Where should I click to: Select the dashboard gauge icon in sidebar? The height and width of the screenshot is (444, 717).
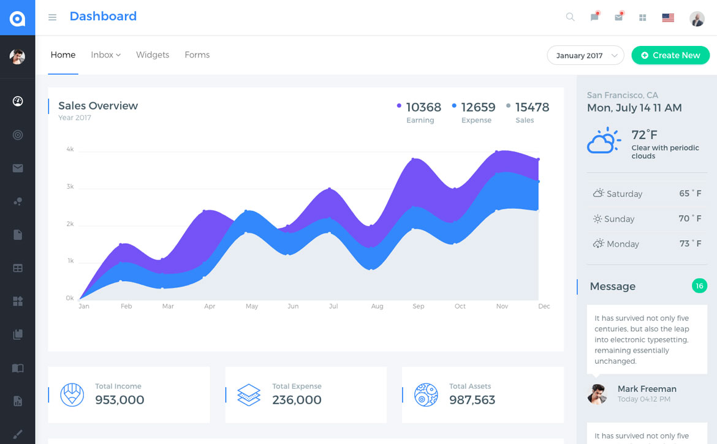(18, 101)
